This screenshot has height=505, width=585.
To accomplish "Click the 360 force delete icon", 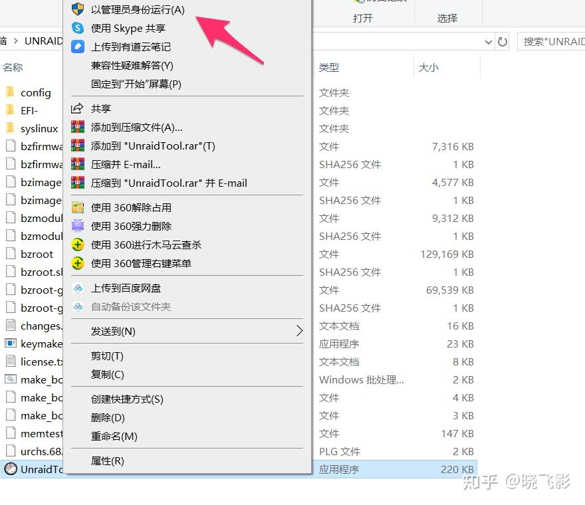I will (78, 226).
